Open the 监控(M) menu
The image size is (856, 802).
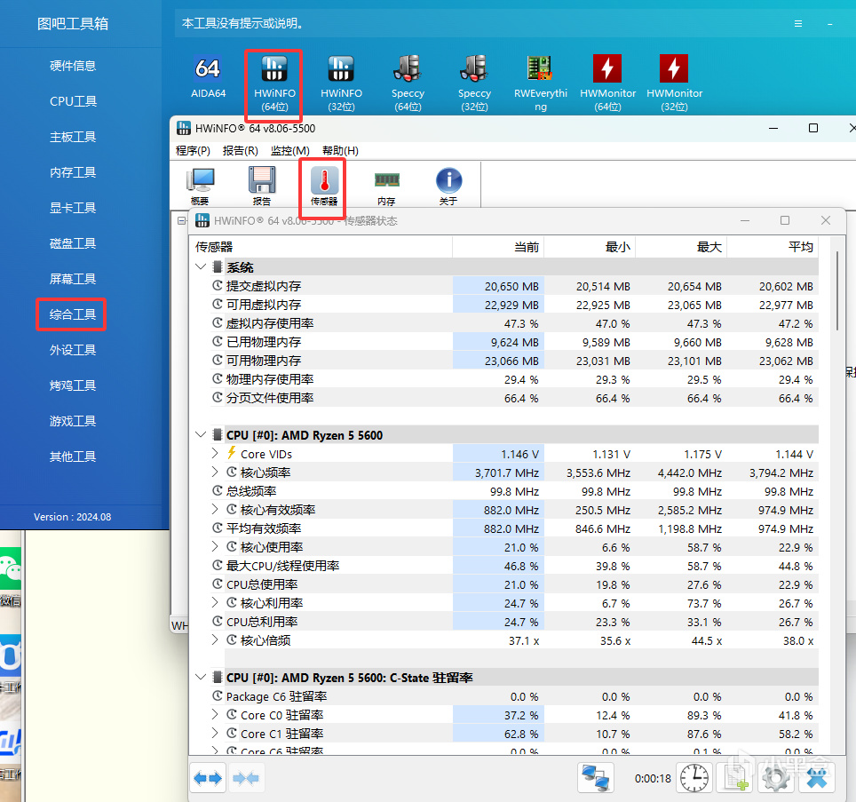pos(289,151)
